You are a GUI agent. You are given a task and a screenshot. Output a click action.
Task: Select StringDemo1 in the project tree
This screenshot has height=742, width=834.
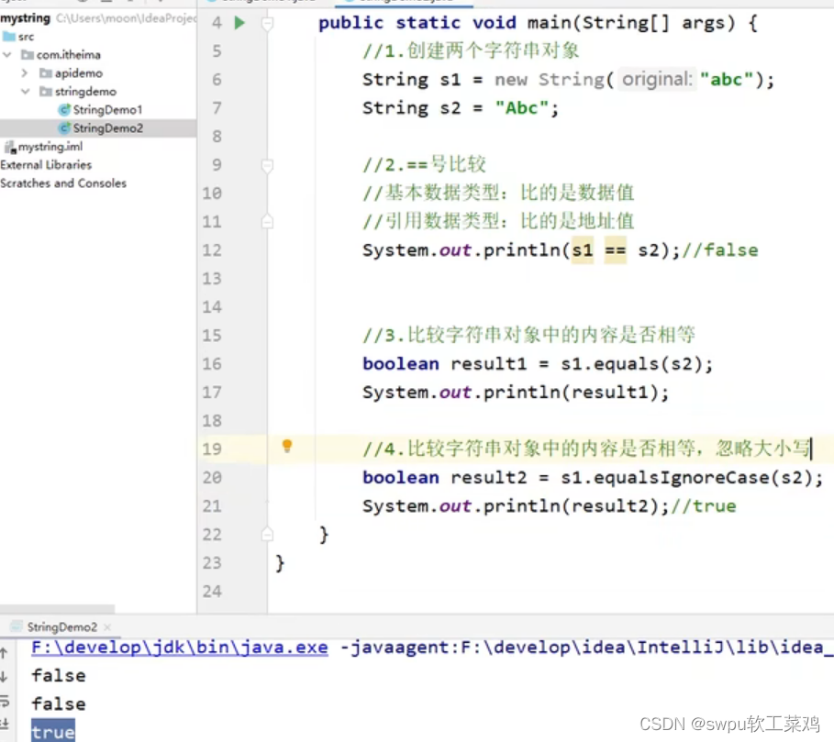pos(107,110)
